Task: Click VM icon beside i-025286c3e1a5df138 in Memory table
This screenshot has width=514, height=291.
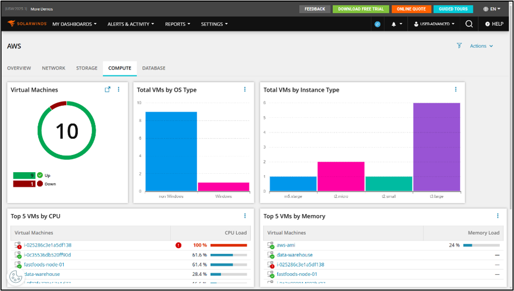Action: pos(271,264)
